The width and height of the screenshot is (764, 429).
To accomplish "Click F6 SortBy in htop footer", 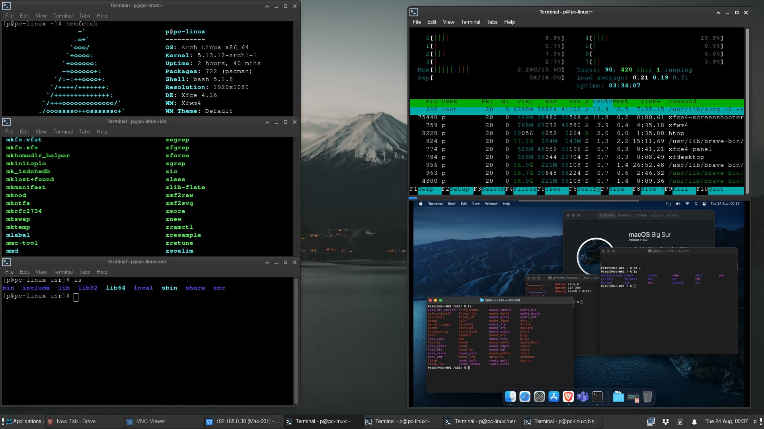I will coord(585,189).
